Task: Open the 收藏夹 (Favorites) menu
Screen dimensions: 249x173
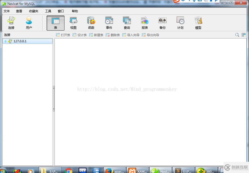Action: click(x=34, y=11)
